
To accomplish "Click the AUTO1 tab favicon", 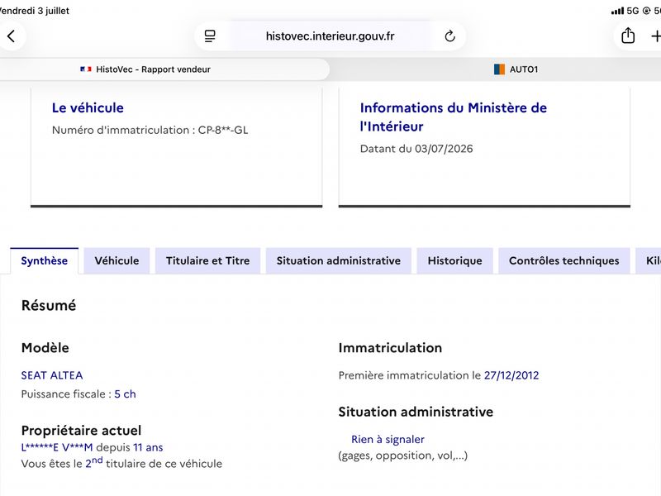I will [x=499, y=69].
